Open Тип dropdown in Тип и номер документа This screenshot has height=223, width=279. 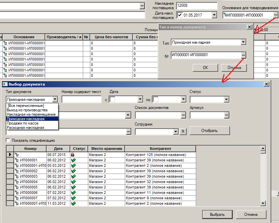point(243,42)
